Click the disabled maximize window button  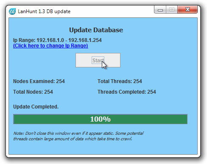[x=172, y=10]
